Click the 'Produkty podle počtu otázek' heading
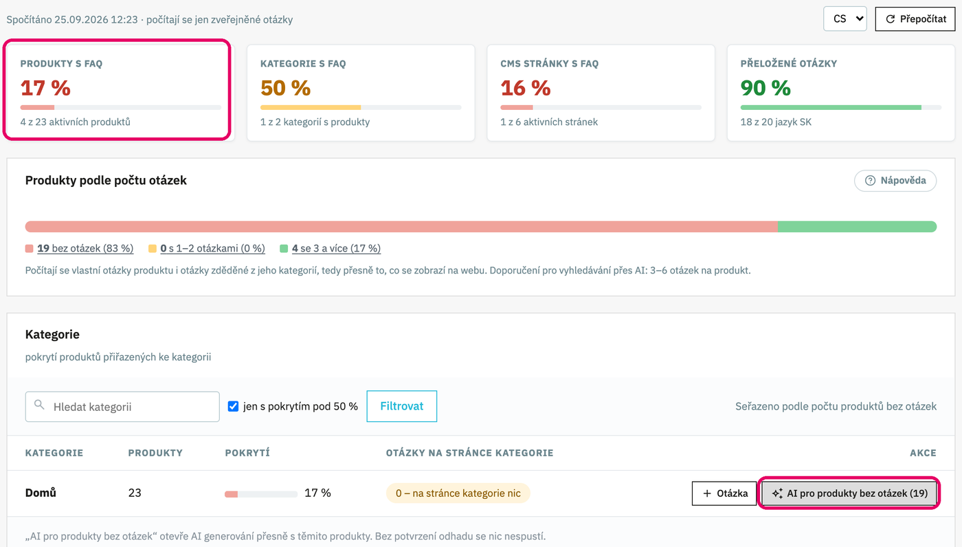962x547 pixels. coord(106,181)
